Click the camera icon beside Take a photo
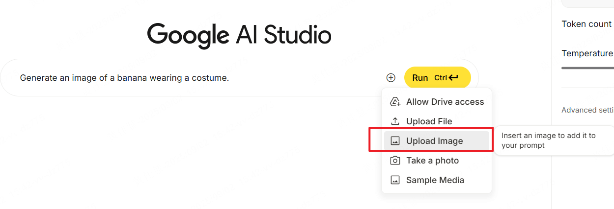 [x=395, y=161]
